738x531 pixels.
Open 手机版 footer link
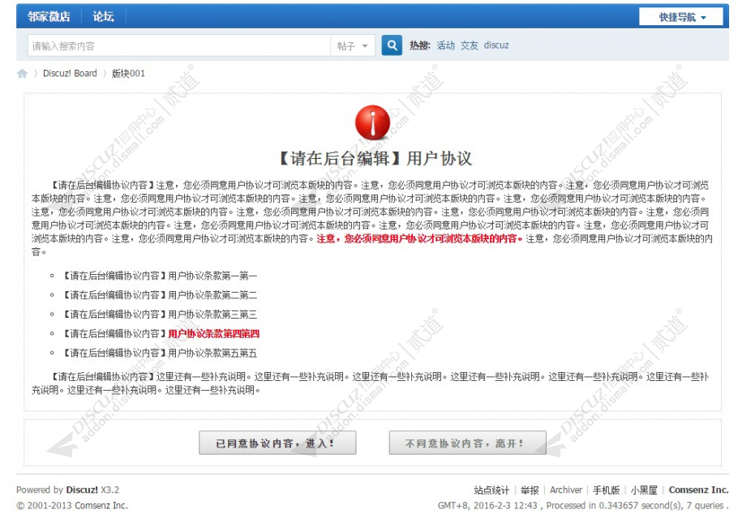[x=607, y=490]
